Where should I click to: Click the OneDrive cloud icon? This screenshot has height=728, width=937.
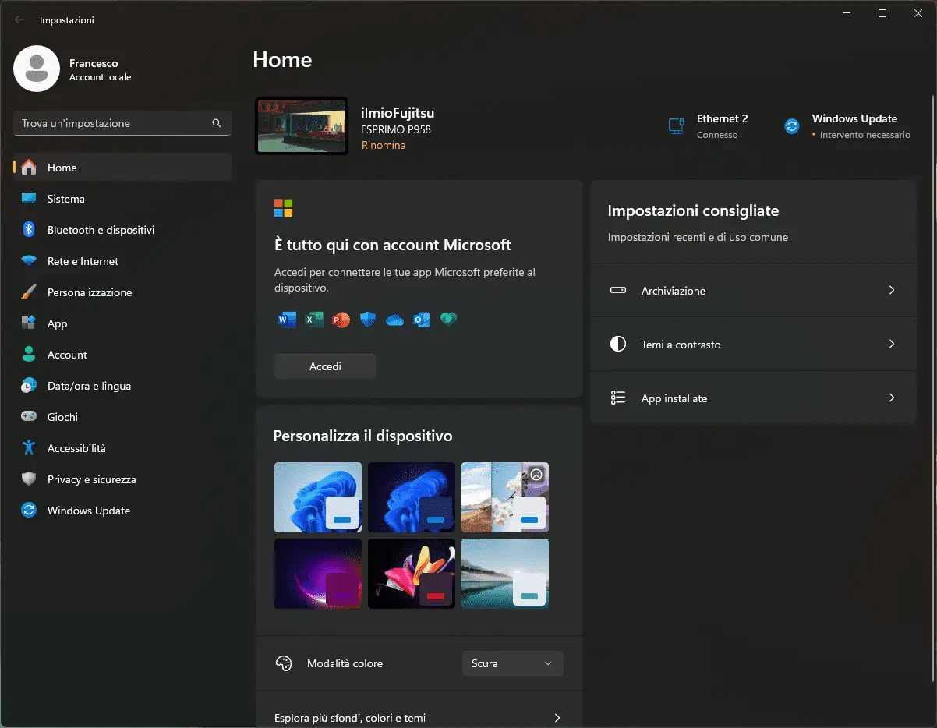point(394,319)
